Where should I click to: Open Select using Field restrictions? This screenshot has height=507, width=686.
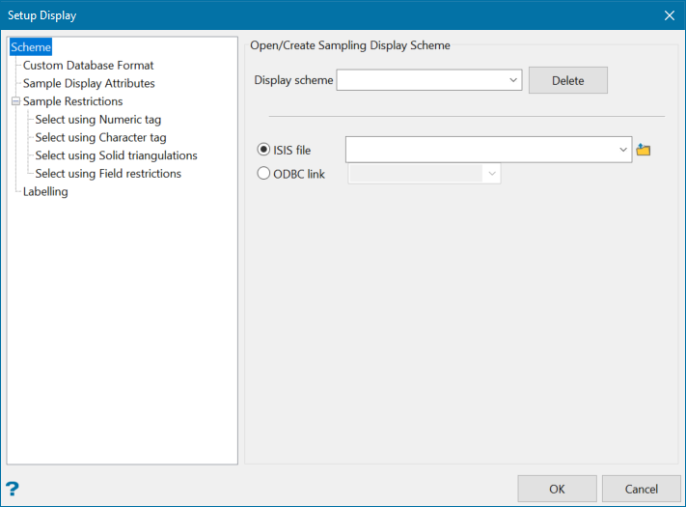(x=108, y=174)
